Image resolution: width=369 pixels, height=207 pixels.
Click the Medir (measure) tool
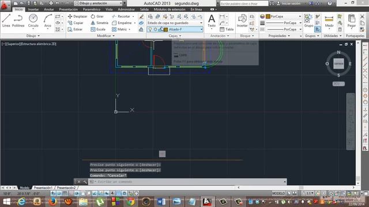[329, 21]
